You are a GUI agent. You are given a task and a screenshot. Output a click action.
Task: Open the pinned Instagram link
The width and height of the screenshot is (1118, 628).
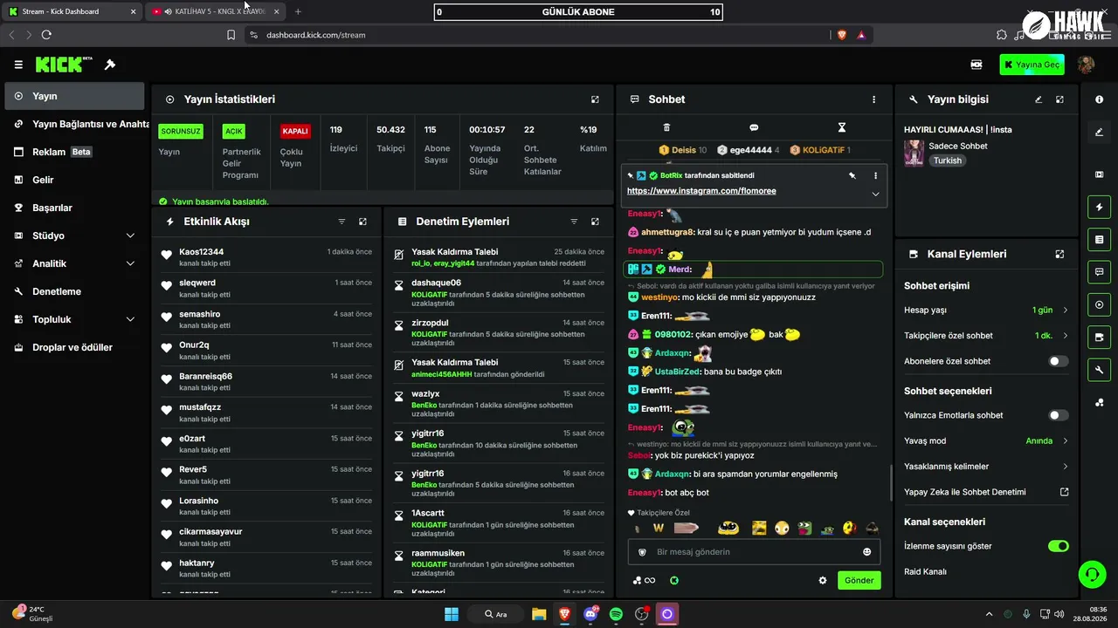[x=701, y=191]
